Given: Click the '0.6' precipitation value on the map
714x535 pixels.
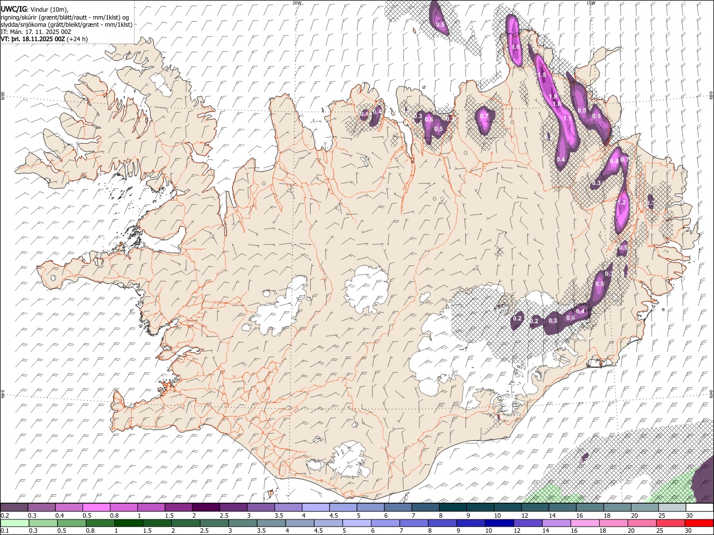Looking at the screenshot, I should pyautogui.click(x=429, y=119).
